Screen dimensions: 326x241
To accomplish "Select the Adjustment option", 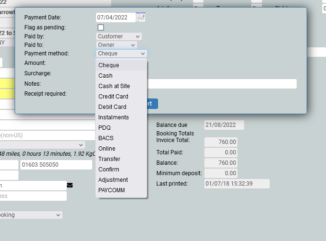I will (113, 180).
